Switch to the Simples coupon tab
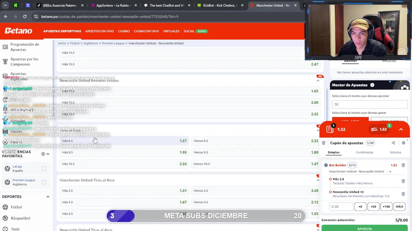Screen dimensions: 412x231 pyautogui.click(x=333, y=152)
